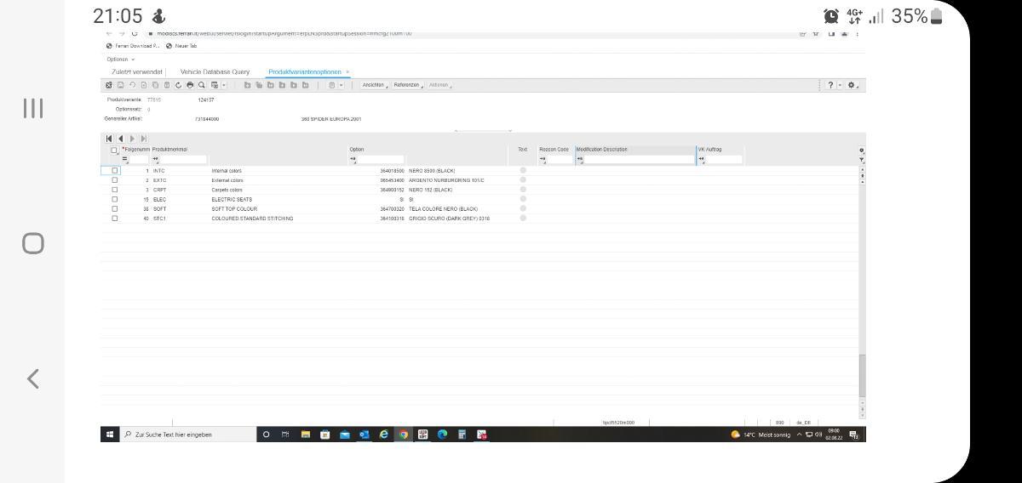This screenshot has width=1022, height=483.
Task: Open the search magnifier tool
Action: click(202, 85)
